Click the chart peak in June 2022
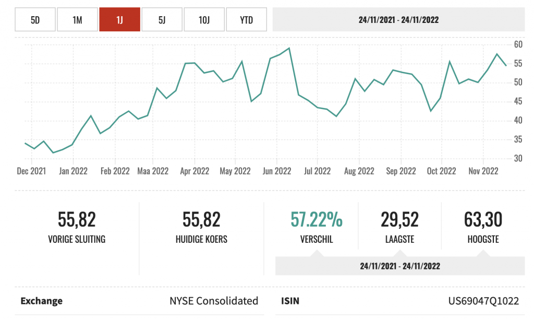The width and height of the screenshot is (534, 319). click(289, 48)
